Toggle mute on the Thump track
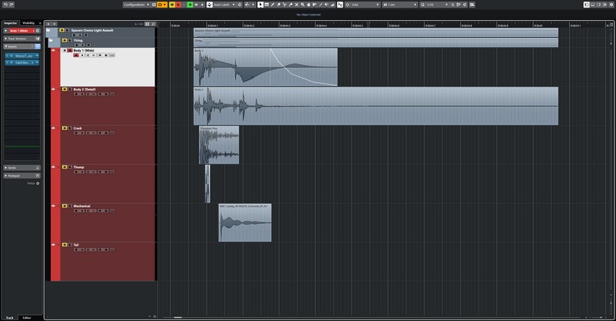Viewport: 616px width, 321px height. pos(63,167)
